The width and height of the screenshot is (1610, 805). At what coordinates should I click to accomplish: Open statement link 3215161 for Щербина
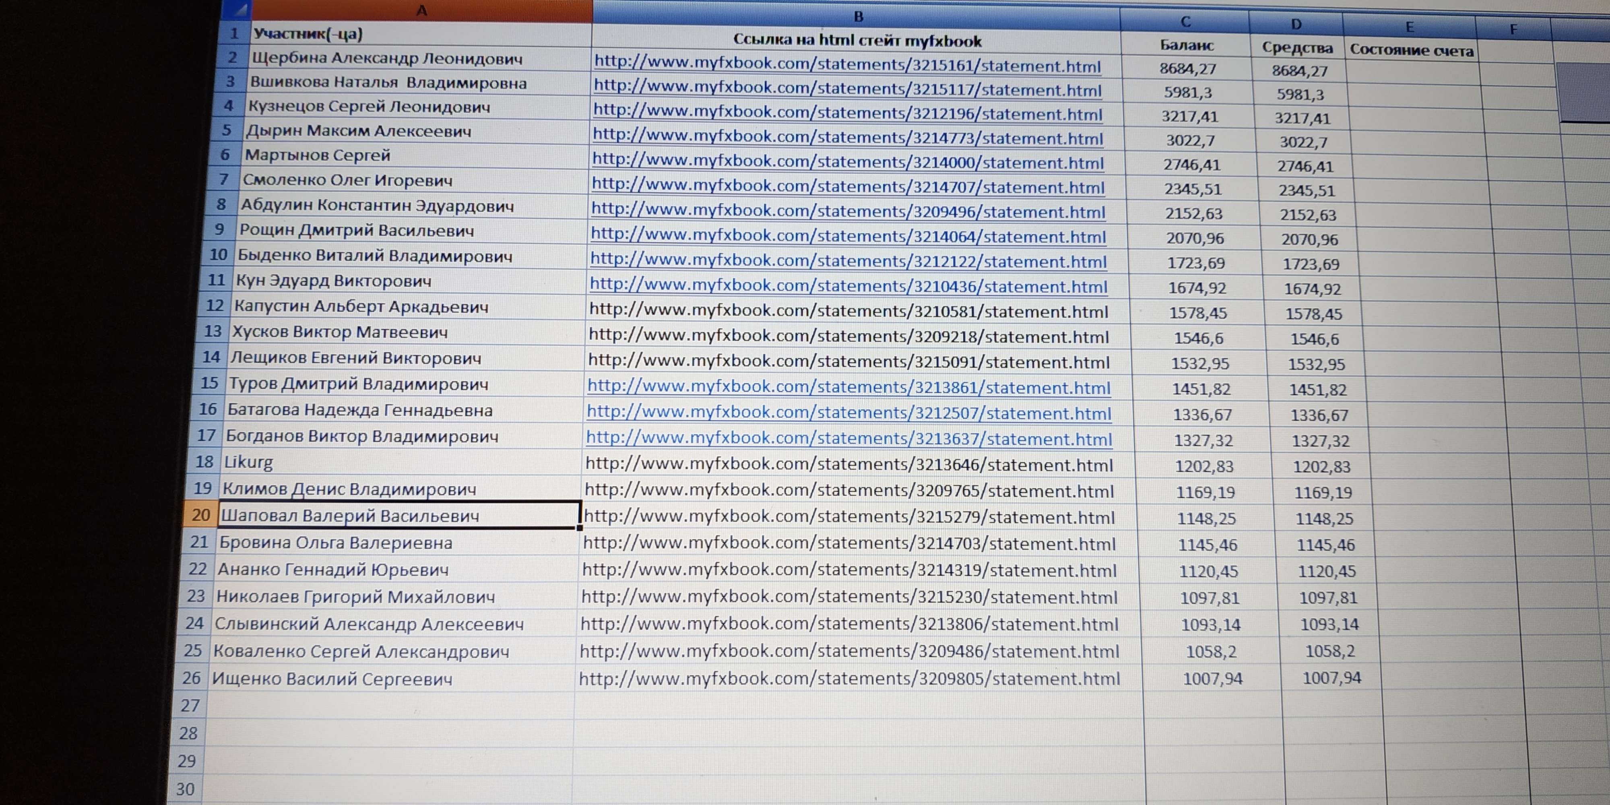[847, 64]
